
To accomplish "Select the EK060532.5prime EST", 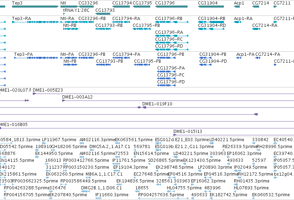I will [253, 198].
